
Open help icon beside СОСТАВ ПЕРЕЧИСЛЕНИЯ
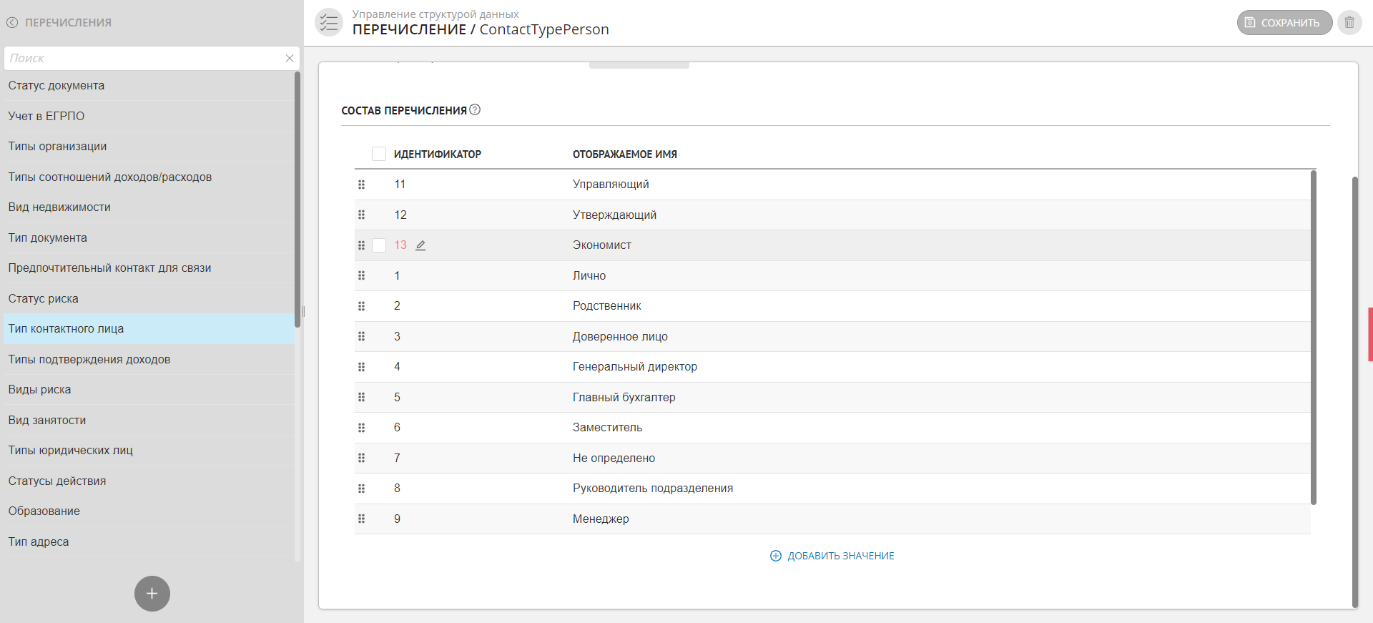coord(475,110)
